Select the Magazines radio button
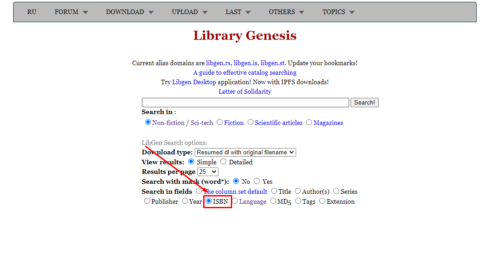The image size is (502, 268). (x=309, y=122)
